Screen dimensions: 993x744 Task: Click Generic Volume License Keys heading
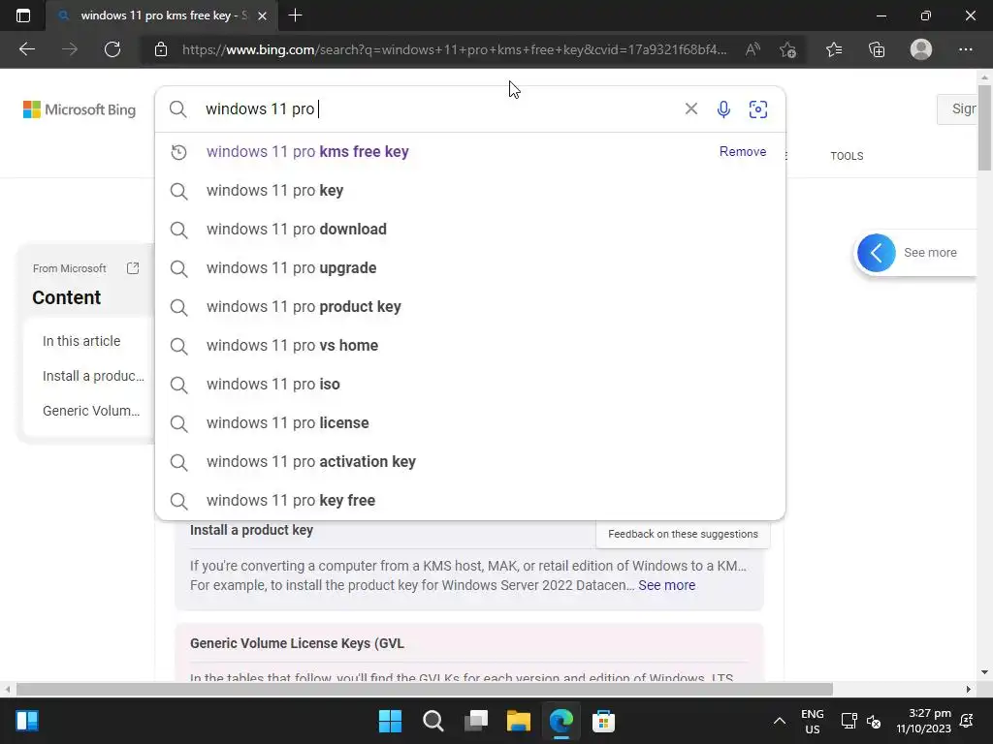click(297, 643)
